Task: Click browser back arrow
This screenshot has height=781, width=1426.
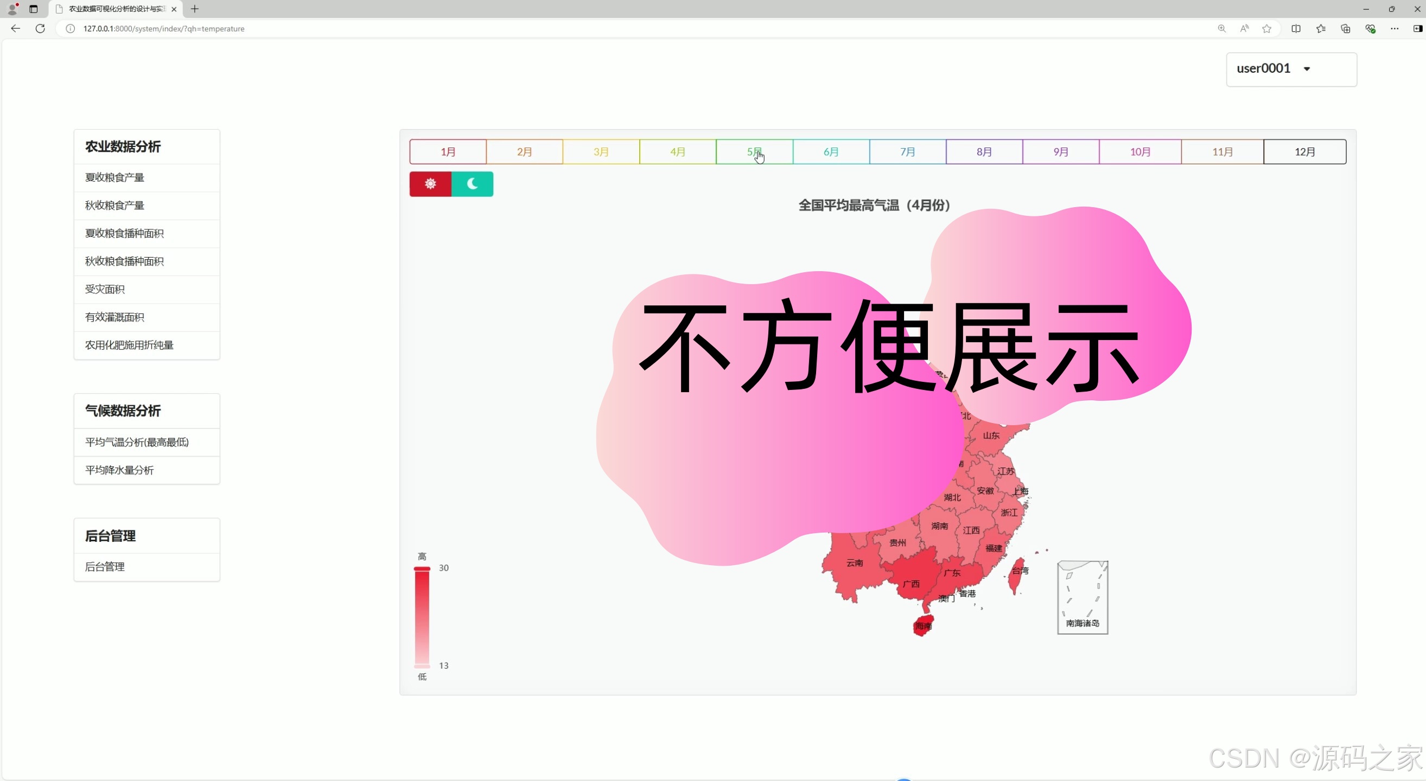Action: tap(16, 28)
